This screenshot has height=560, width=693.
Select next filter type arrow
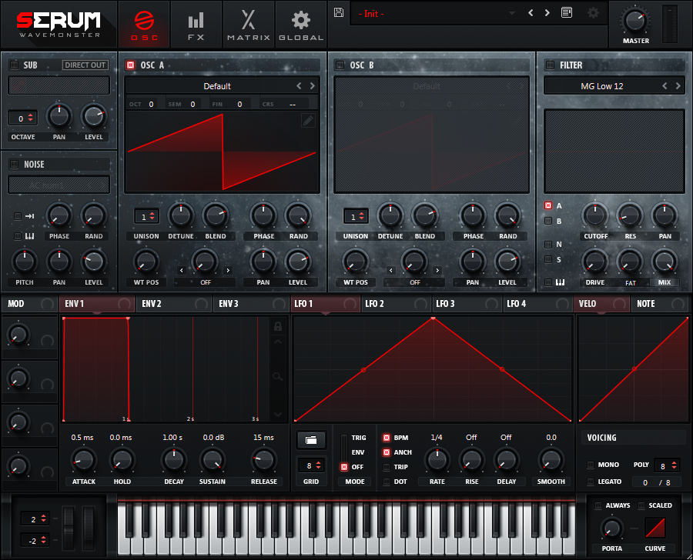678,85
